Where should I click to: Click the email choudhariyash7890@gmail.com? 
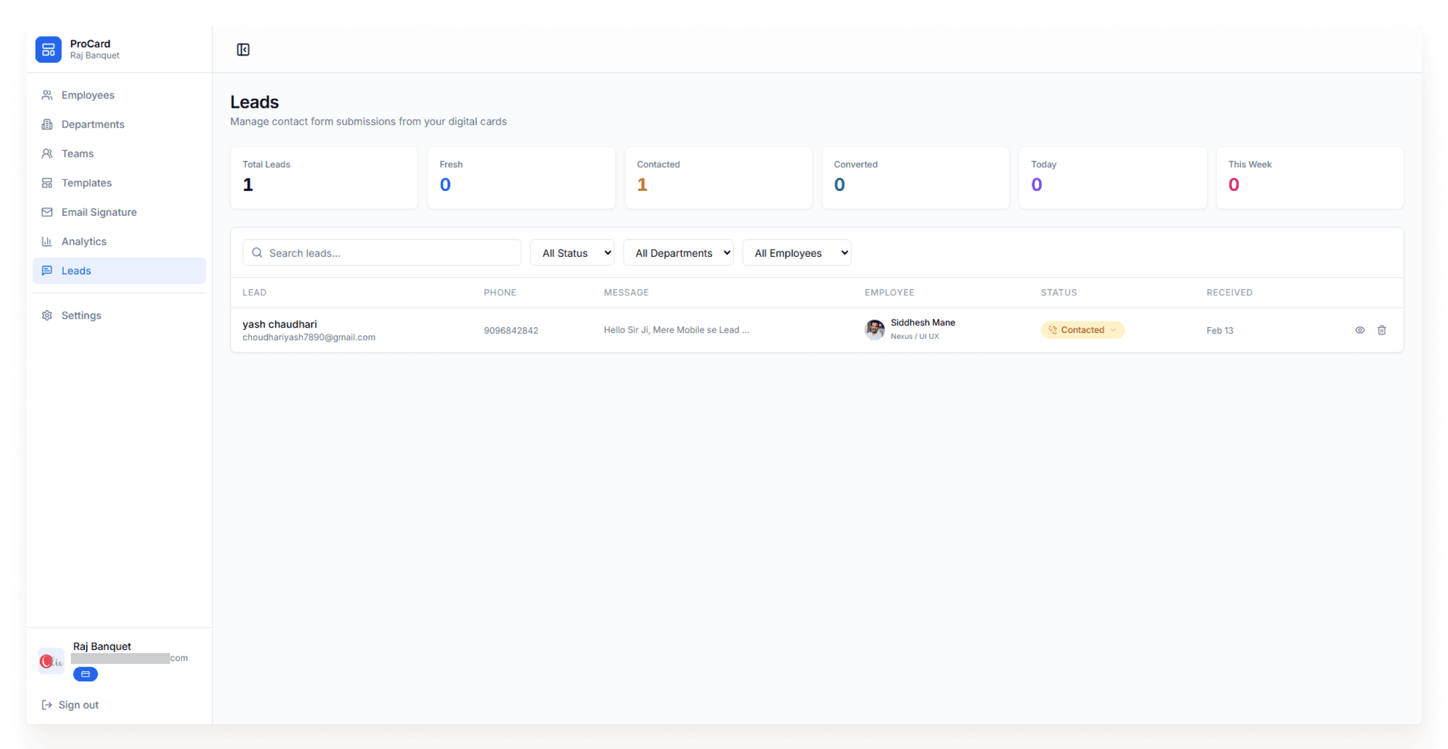coord(309,337)
